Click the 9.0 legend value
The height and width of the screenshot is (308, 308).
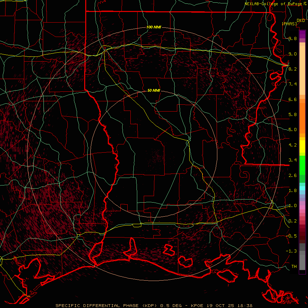point(293,54)
